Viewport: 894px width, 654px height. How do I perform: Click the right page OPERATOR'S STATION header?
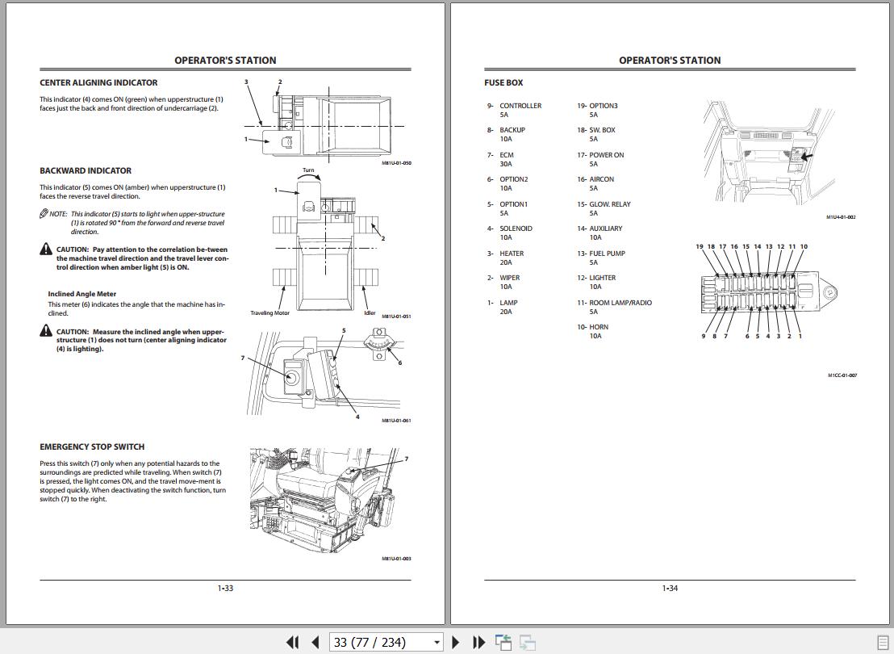670,60
